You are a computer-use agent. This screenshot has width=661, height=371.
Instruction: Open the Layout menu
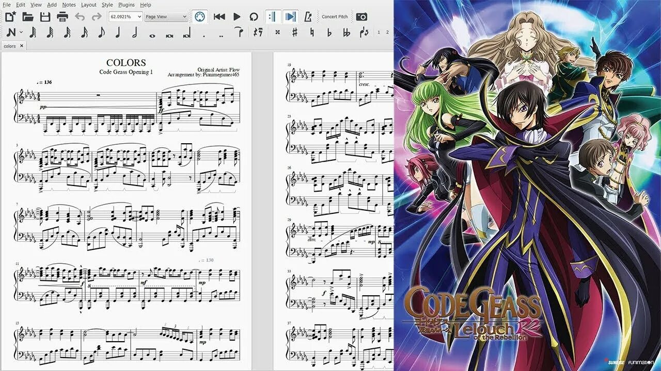(x=88, y=5)
